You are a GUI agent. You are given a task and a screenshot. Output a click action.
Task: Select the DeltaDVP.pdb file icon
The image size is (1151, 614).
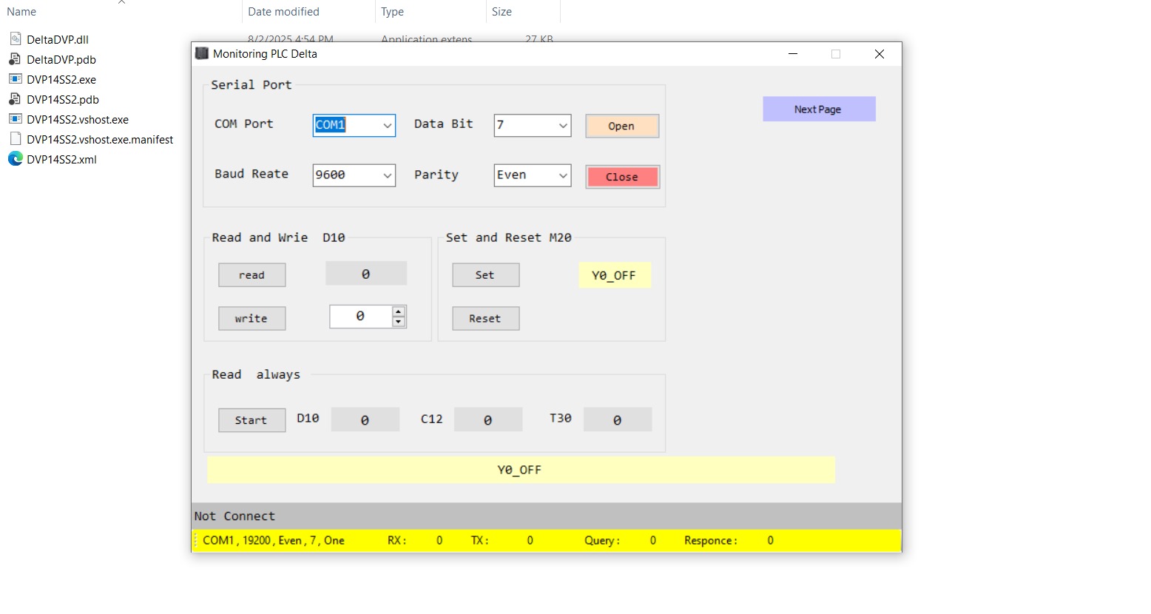[15, 59]
